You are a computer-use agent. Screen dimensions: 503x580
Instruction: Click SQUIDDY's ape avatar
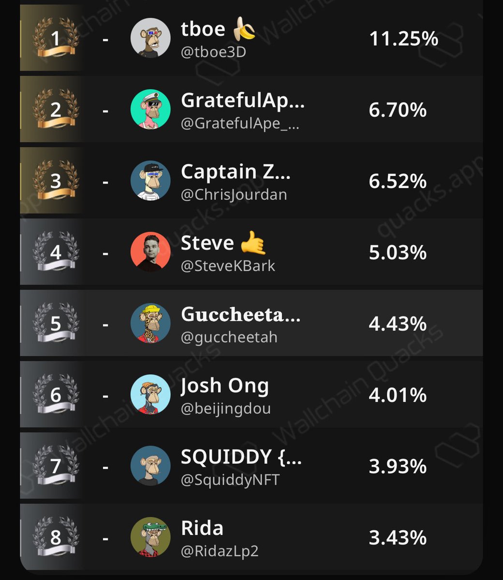(x=150, y=466)
